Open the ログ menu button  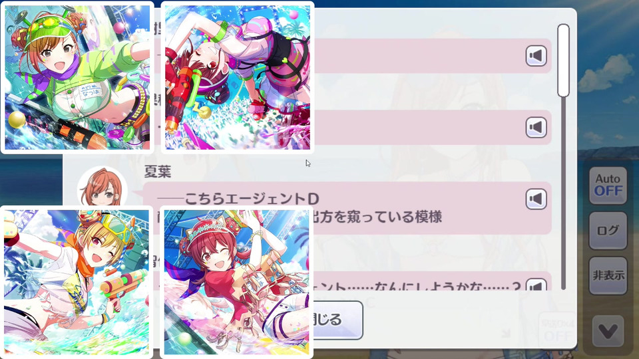(608, 231)
